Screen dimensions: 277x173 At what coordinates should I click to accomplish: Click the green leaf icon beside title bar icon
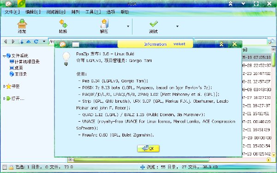point(21,4)
